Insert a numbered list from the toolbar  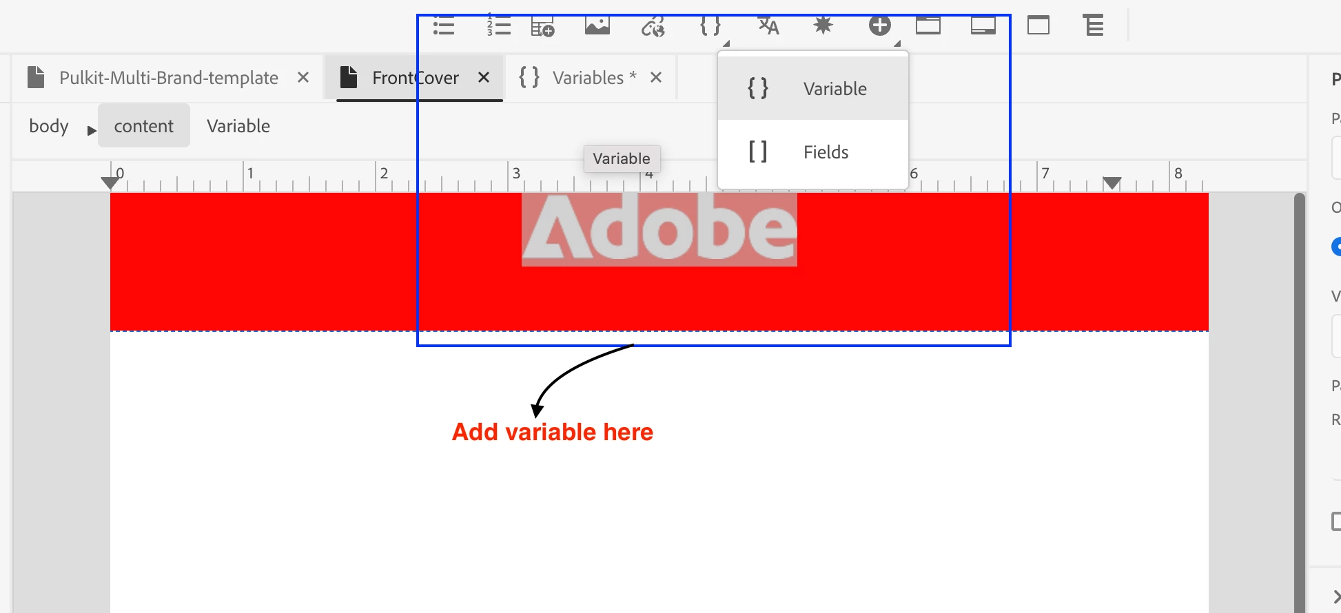point(498,25)
